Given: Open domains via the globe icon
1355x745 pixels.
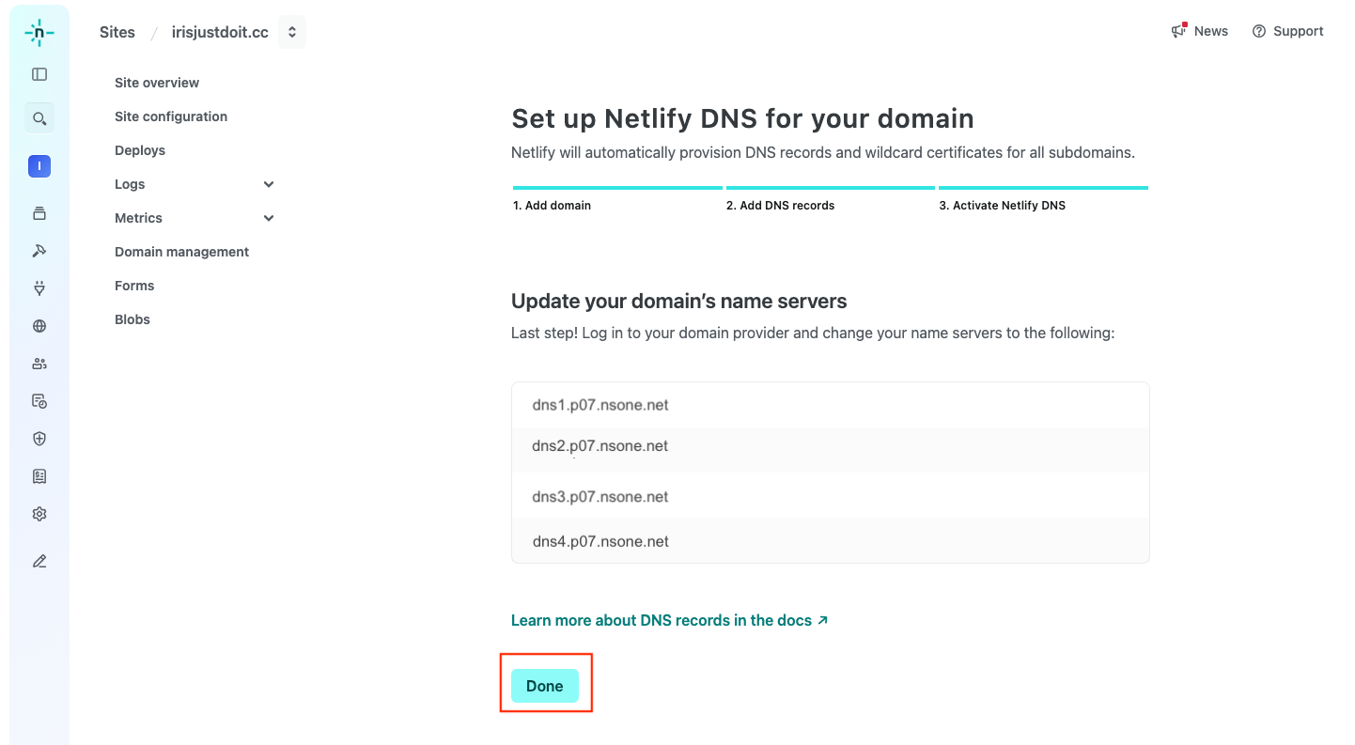Looking at the screenshot, I should pos(39,326).
